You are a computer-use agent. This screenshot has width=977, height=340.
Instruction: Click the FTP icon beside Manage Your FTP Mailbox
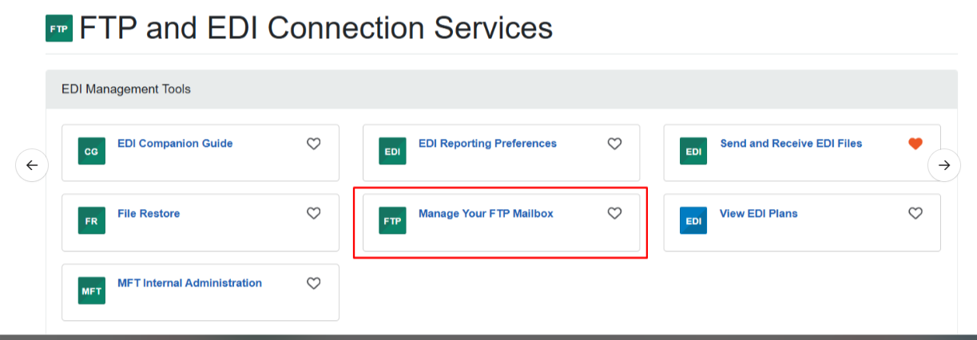tap(392, 220)
